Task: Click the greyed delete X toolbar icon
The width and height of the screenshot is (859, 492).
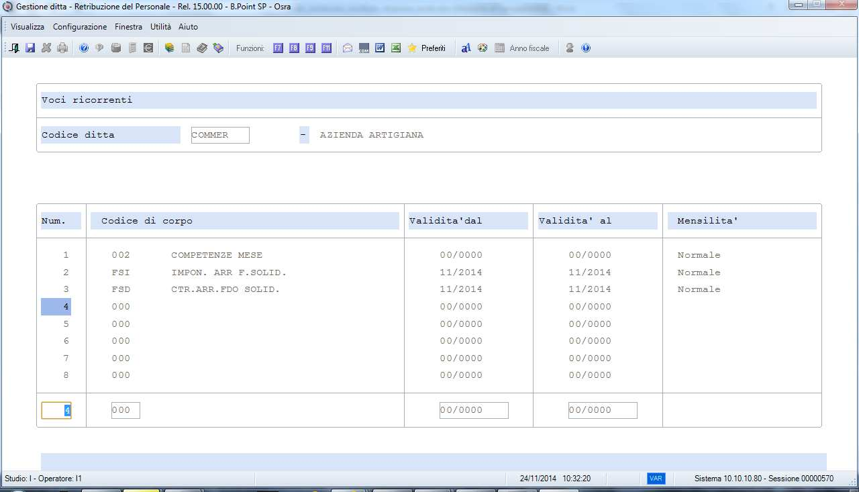Action: coord(46,48)
